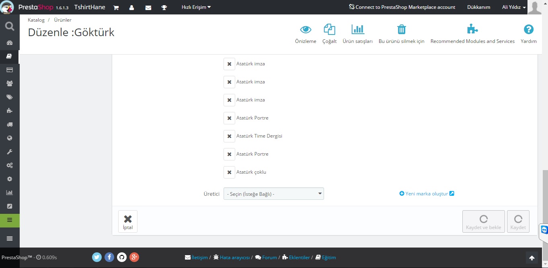The height and width of the screenshot is (268, 548).
Task: Open the Üretici manufacturer dropdown
Action: [274, 194]
